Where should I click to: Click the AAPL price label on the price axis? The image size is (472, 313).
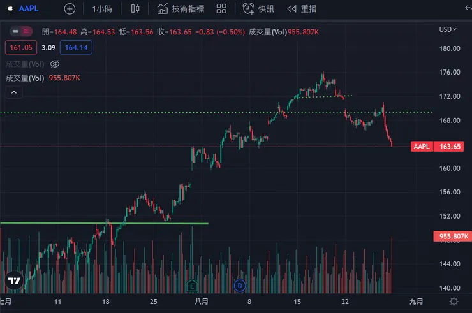pos(422,147)
